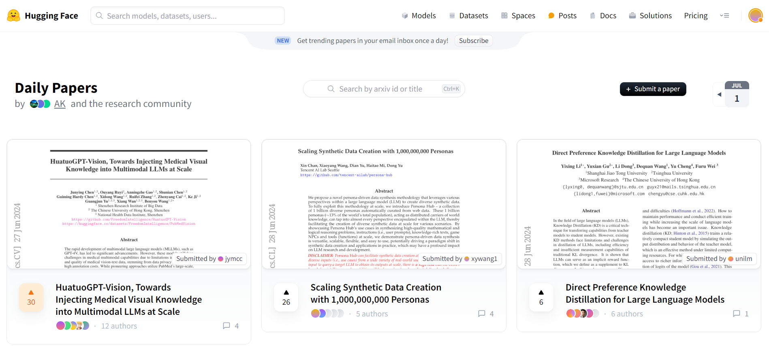Show the 6 authors of Distillation paper

[x=627, y=314]
